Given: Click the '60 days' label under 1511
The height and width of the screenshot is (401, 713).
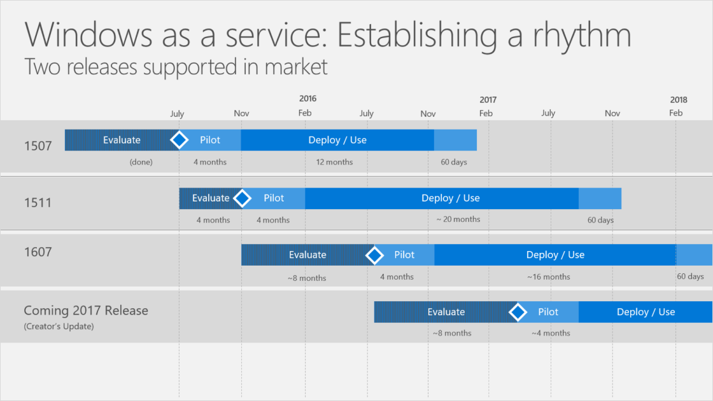Looking at the screenshot, I should pyautogui.click(x=600, y=221).
